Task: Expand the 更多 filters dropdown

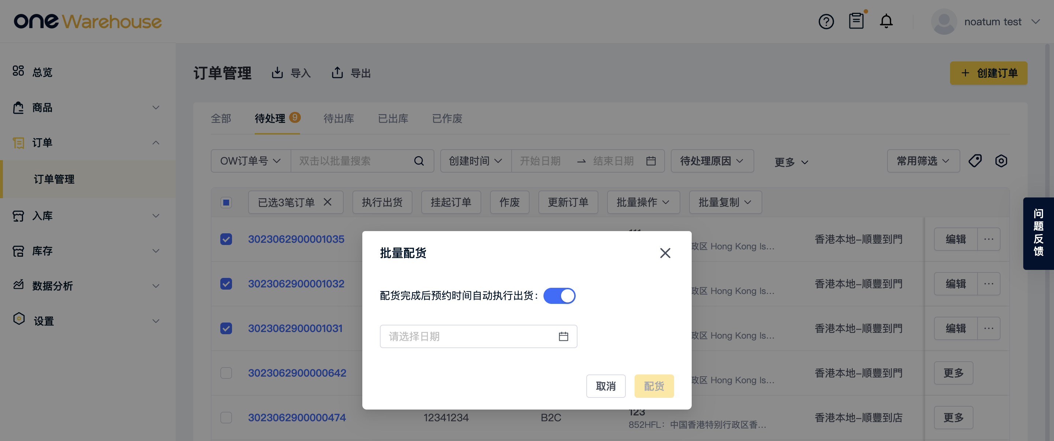Action: tap(791, 162)
